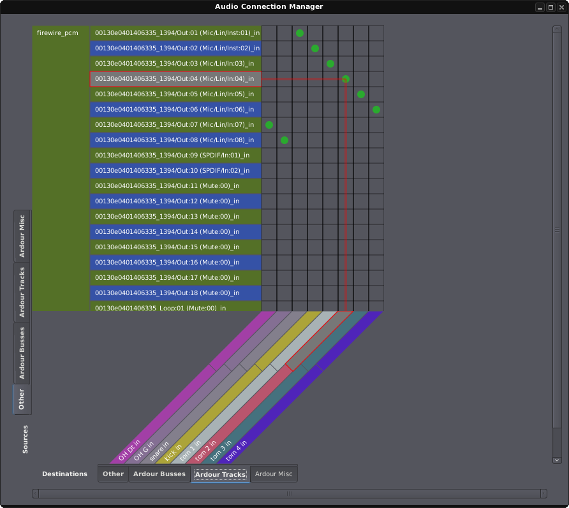Select port Out:10 (SPDIF/In:02)_in

175,170
